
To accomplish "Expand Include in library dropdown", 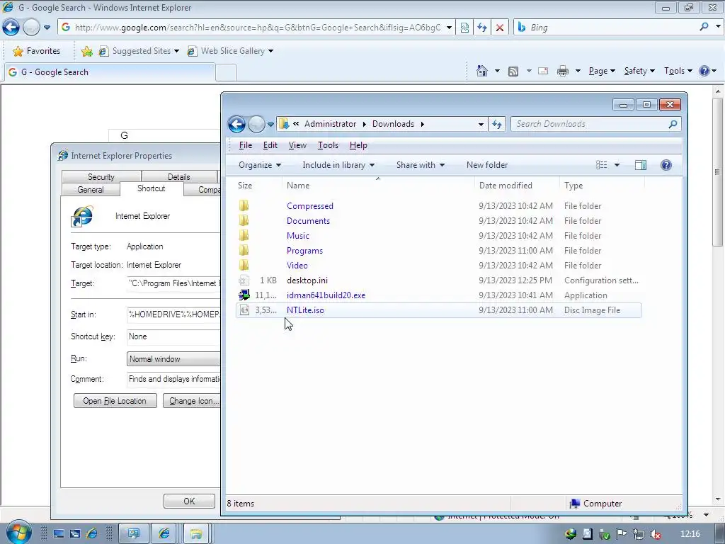I will [338, 165].
